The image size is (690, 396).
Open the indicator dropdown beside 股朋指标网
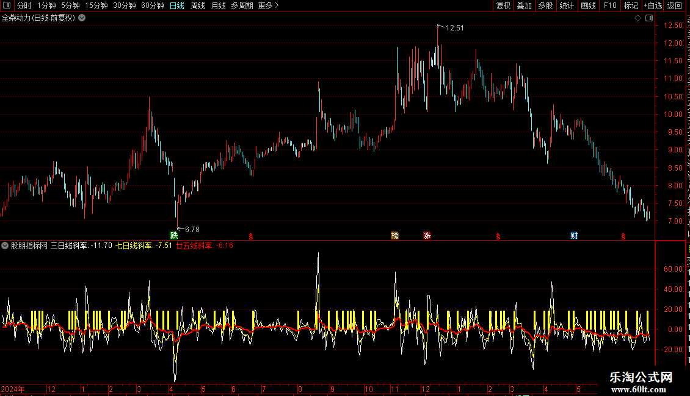pyautogui.click(x=5, y=246)
